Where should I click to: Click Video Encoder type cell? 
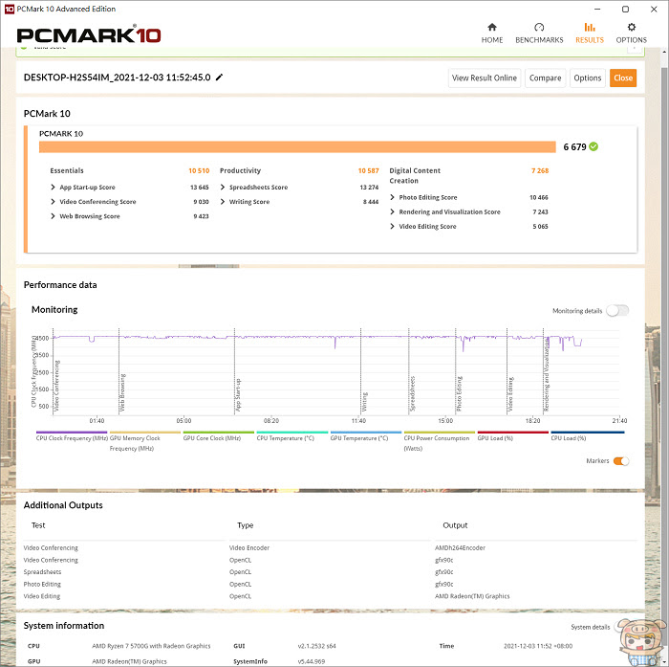coord(249,547)
